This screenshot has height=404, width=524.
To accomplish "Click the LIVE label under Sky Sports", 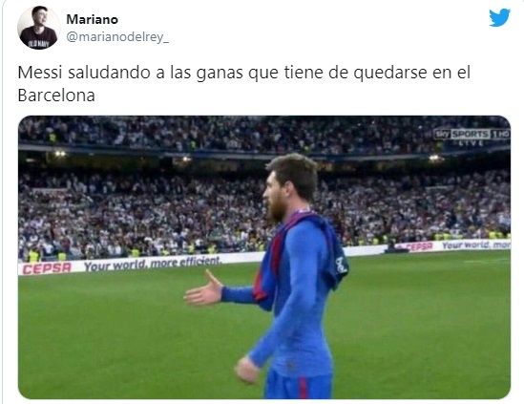I will (x=471, y=143).
